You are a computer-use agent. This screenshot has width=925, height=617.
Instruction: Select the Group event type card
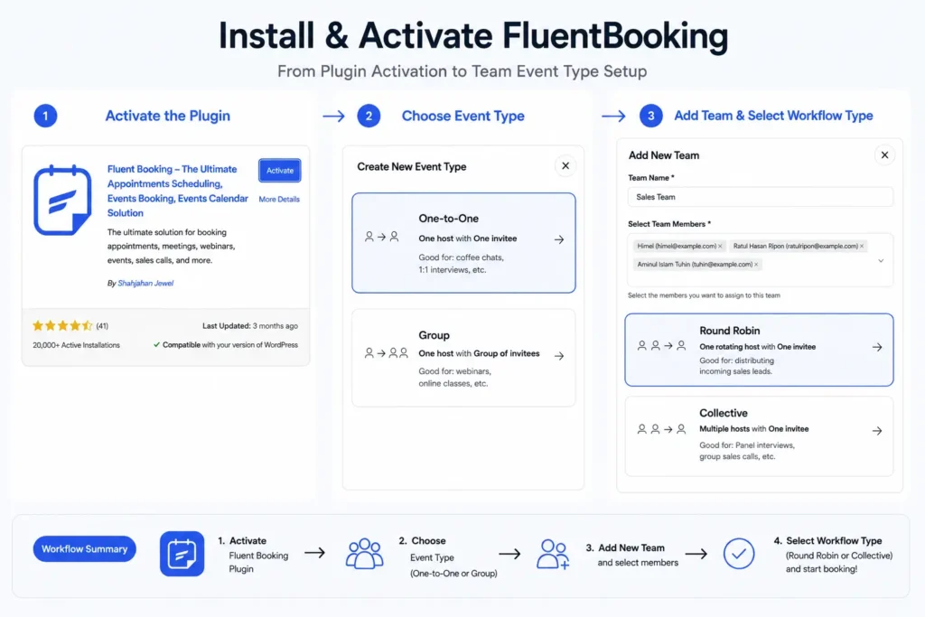(x=463, y=358)
